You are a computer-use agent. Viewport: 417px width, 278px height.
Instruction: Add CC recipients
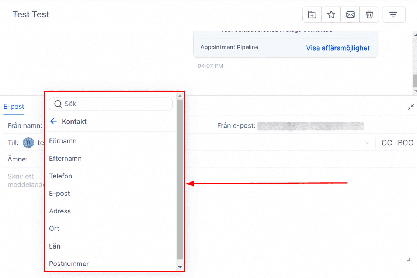click(x=387, y=143)
